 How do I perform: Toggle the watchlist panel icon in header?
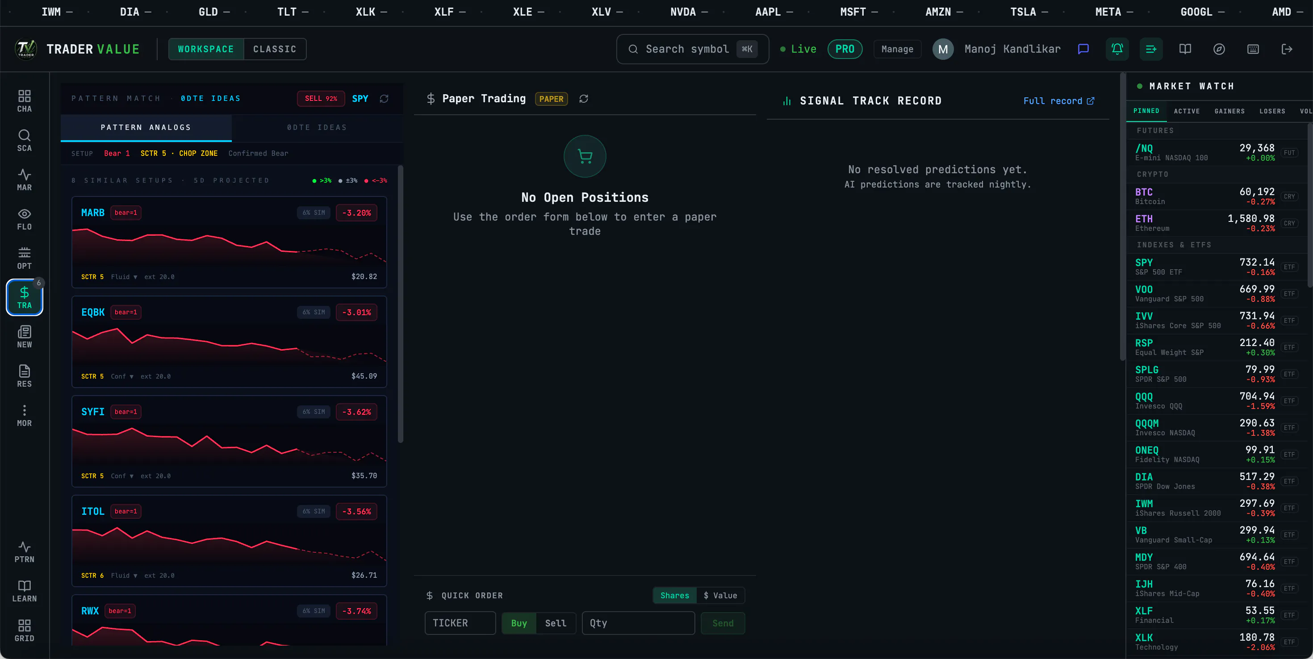pyautogui.click(x=1151, y=49)
